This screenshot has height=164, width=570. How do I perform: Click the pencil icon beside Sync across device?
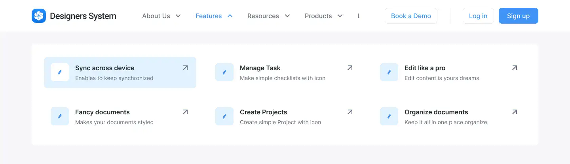point(60,72)
